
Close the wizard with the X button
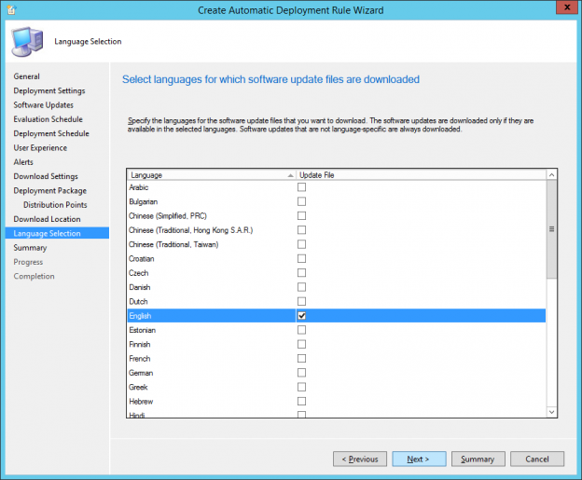pos(561,9)
